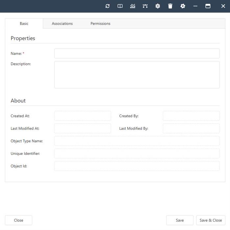Image resolution: width=230 pixels, height=230 pixels.
Task: Click the Close button at bottom left
Action: point(18,220)
